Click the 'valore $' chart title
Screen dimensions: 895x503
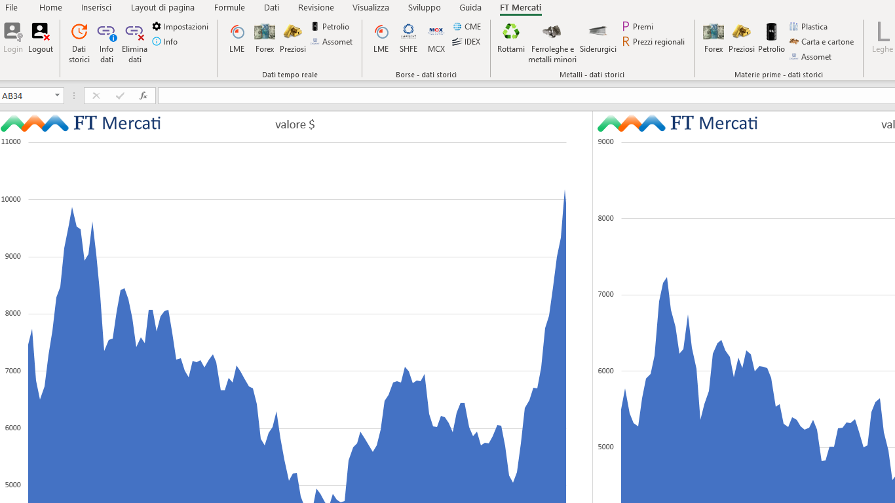[x=295, y=124]
